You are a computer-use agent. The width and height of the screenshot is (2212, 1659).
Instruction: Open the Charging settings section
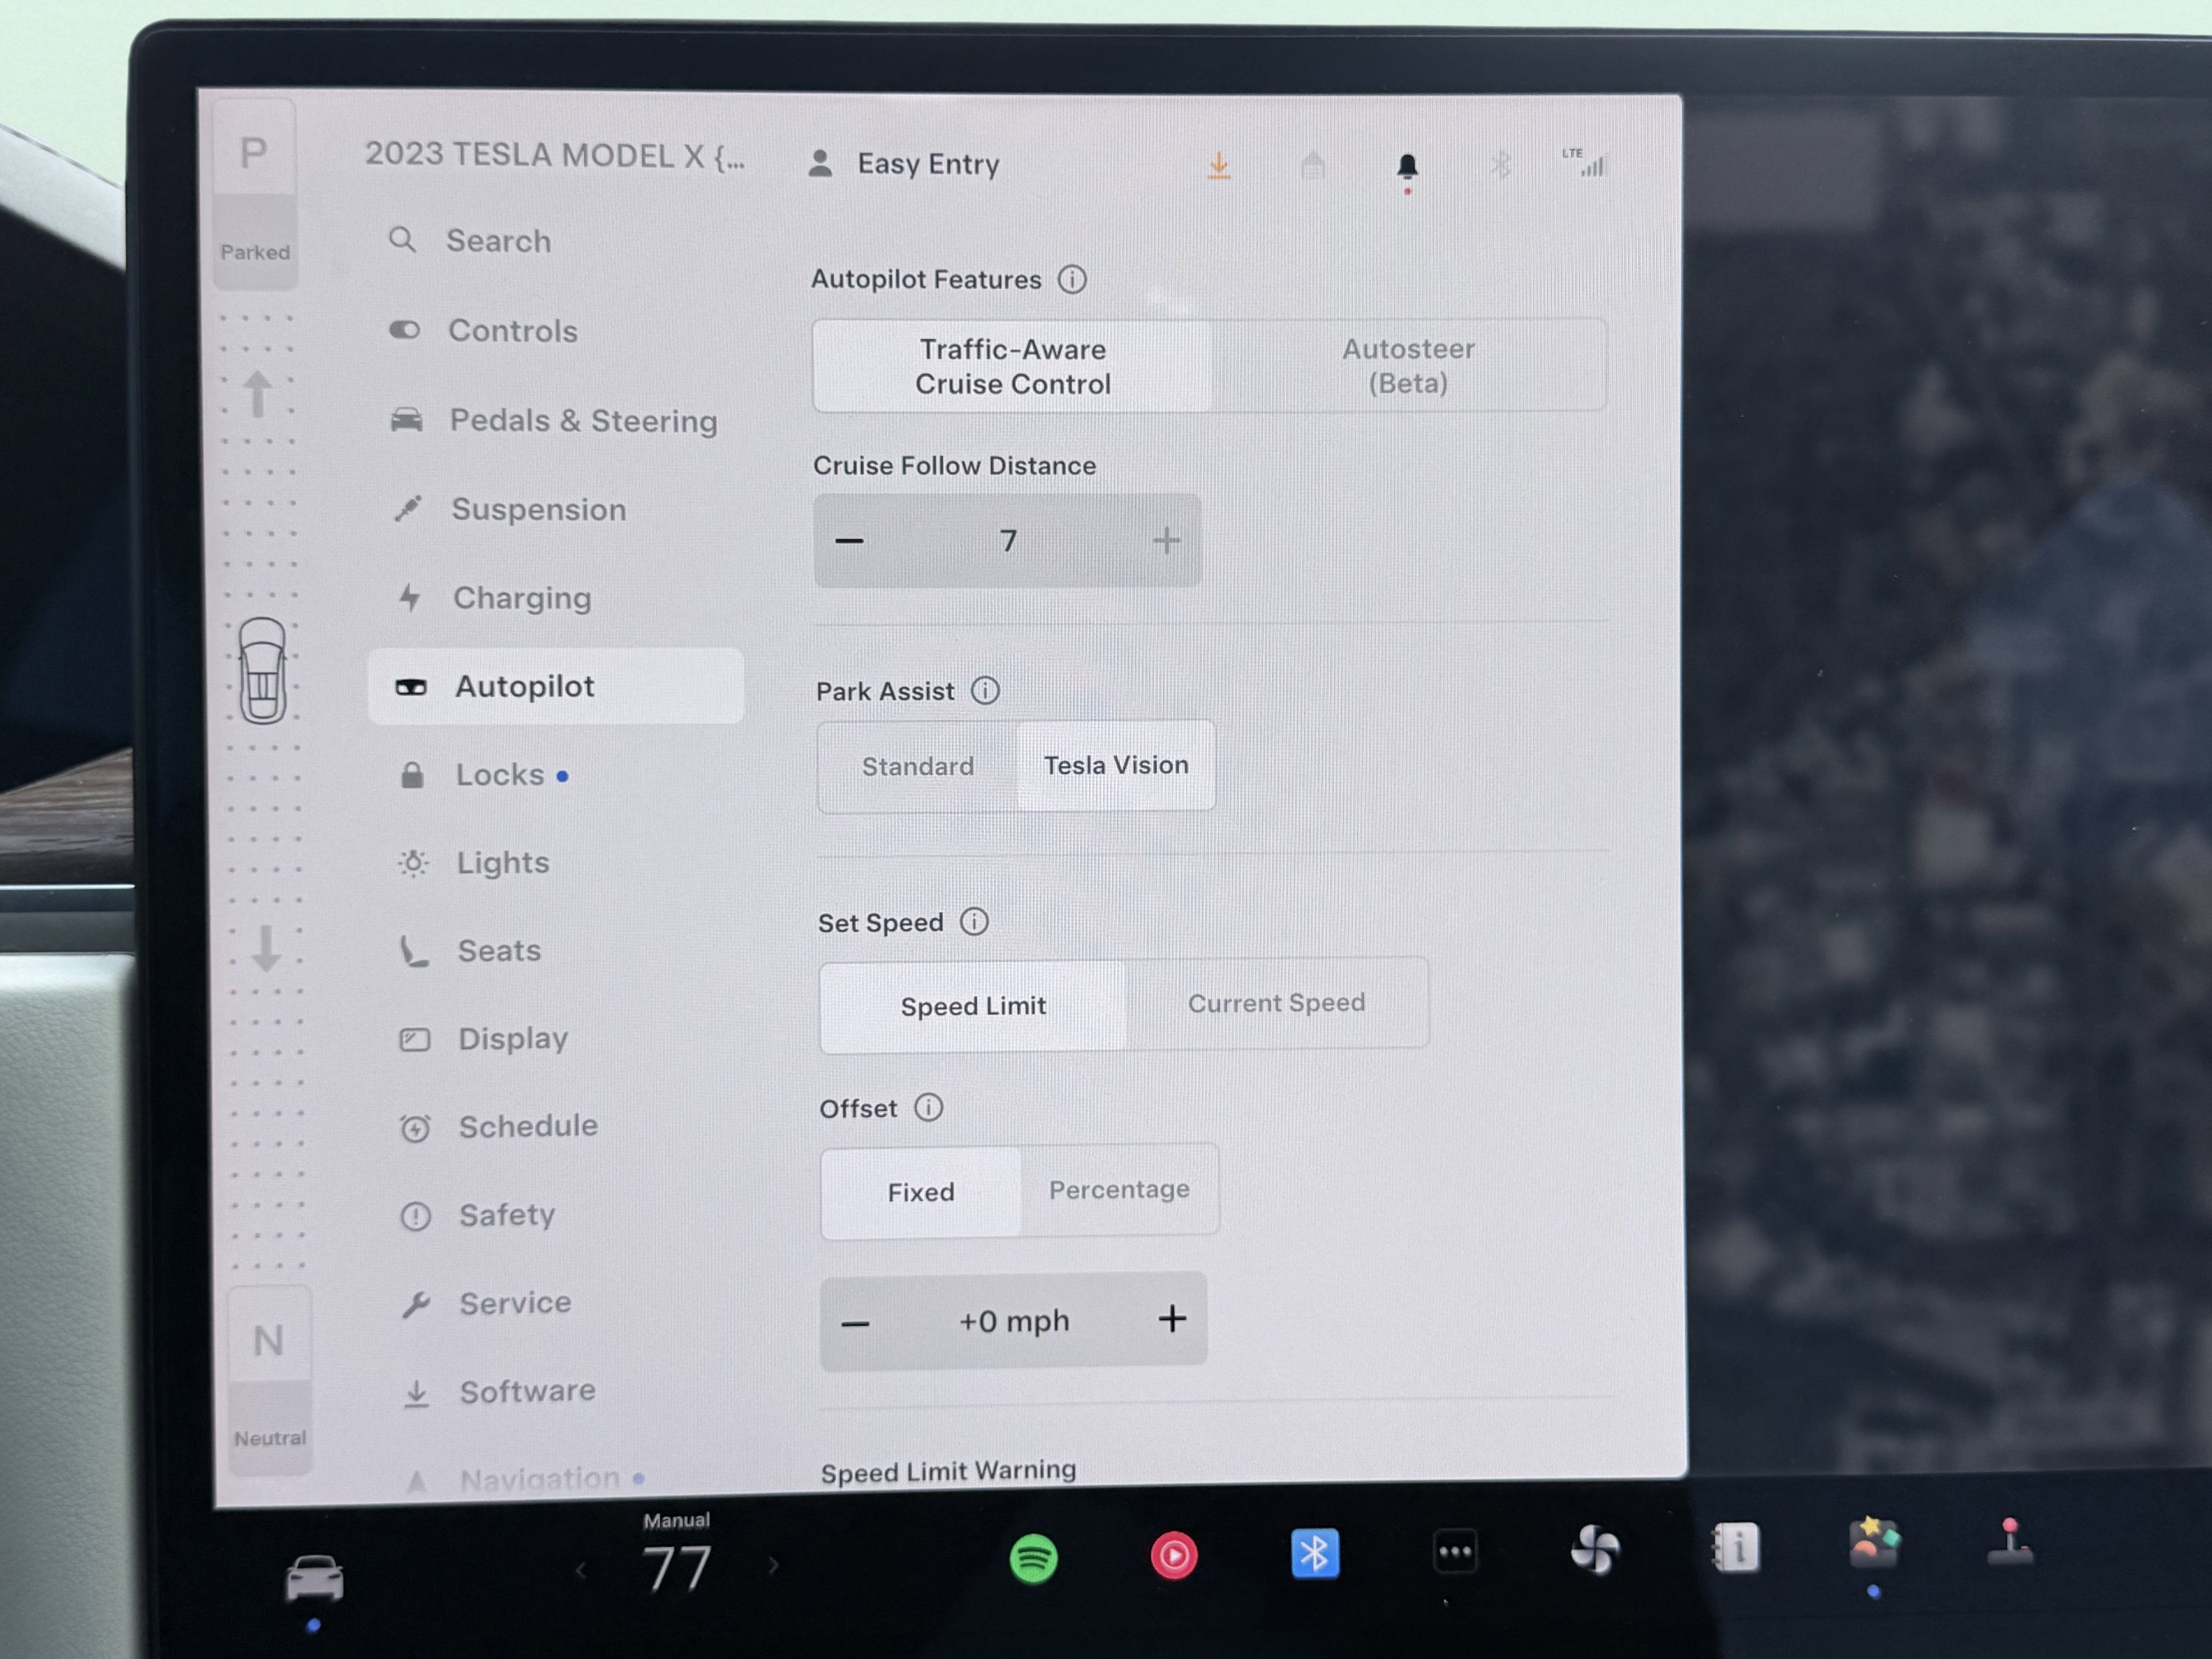522,597
